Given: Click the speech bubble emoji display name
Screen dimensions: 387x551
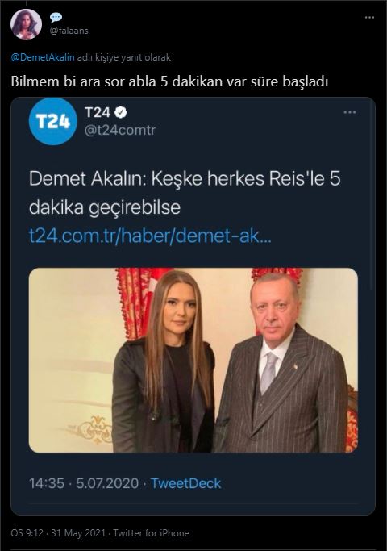Looking at the screenshot, I should 56,17.
